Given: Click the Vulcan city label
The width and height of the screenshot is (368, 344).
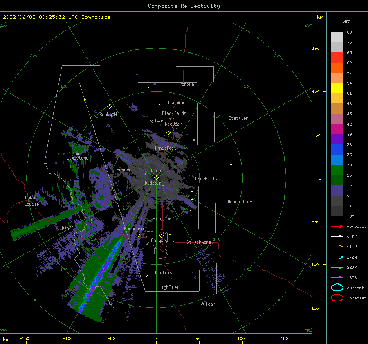Looking at the screenshot, I should [x=208, y=304].
